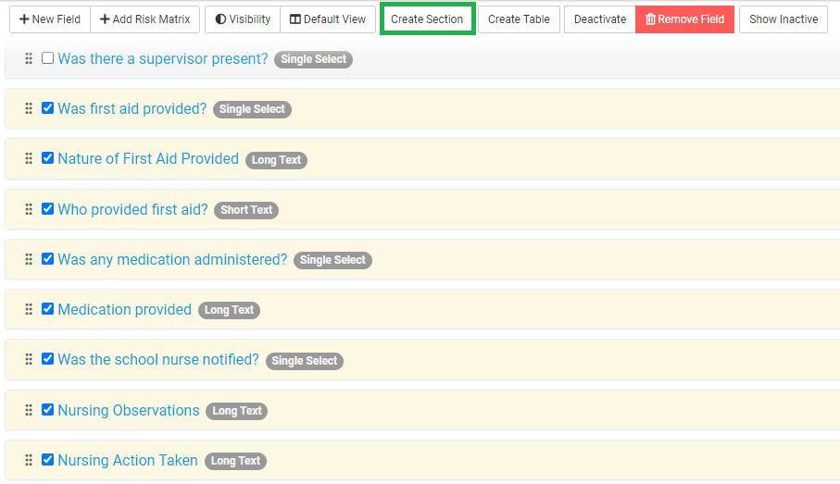Open the Visibility options
Image resolution: width=840 pixels, height=484 pixels.
pyautogui.click(x=243, y=19)
